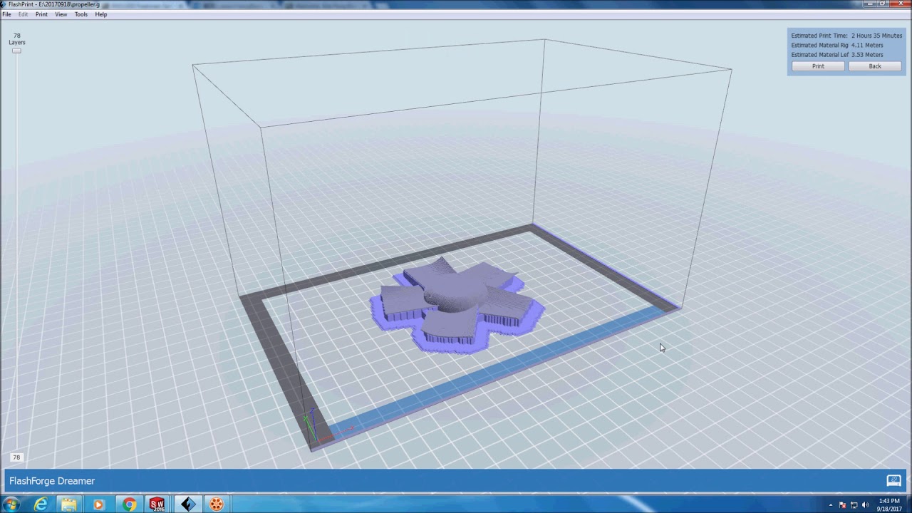This screenshot has width=912, height=513.
Task: Click 'Estimated Print Time: 2 Hours 35 Minutes' text
Action: pyautogui.click(x=846, y=36)
